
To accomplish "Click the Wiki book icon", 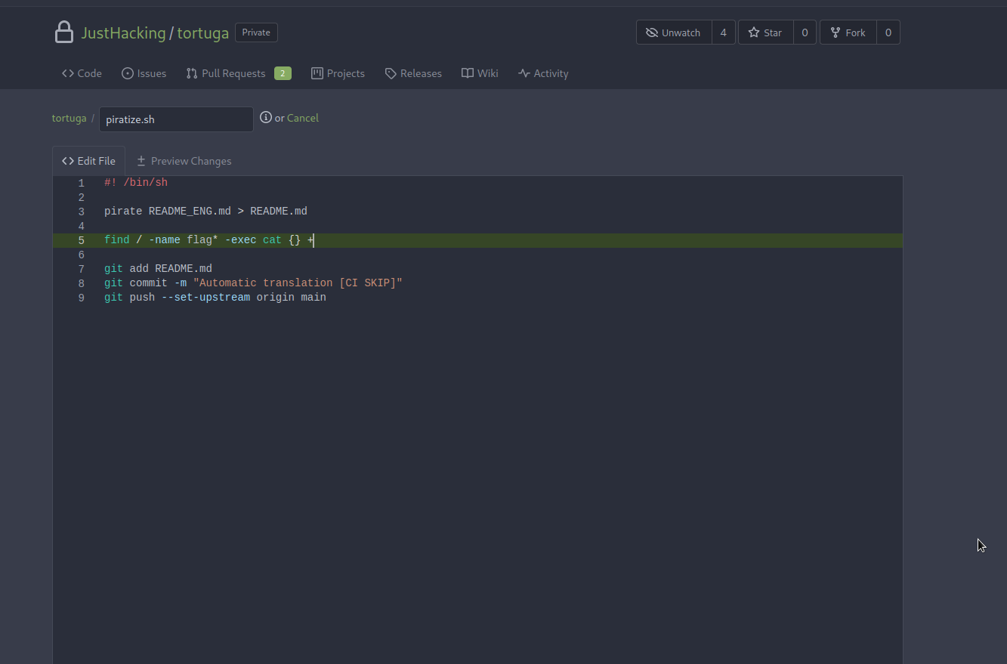I will tap(468, 73).
